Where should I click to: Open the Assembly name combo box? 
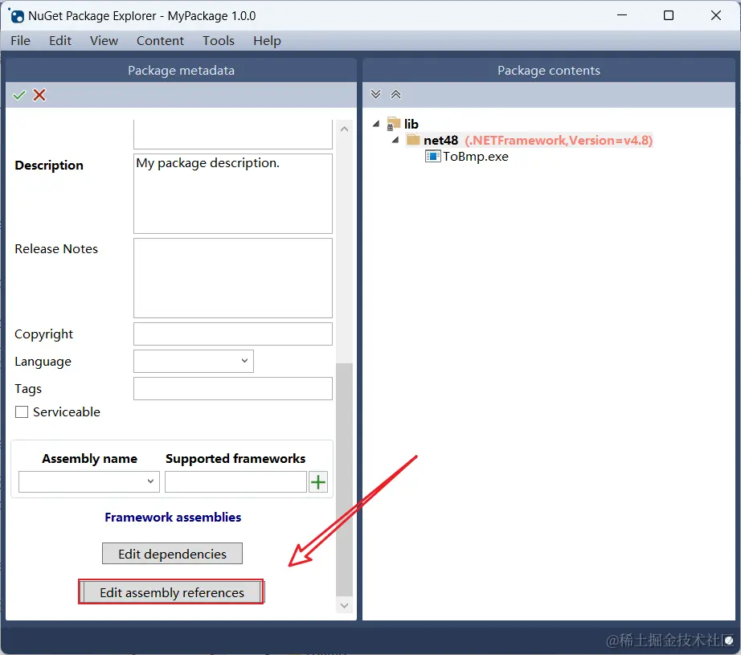tap(89, 481)
